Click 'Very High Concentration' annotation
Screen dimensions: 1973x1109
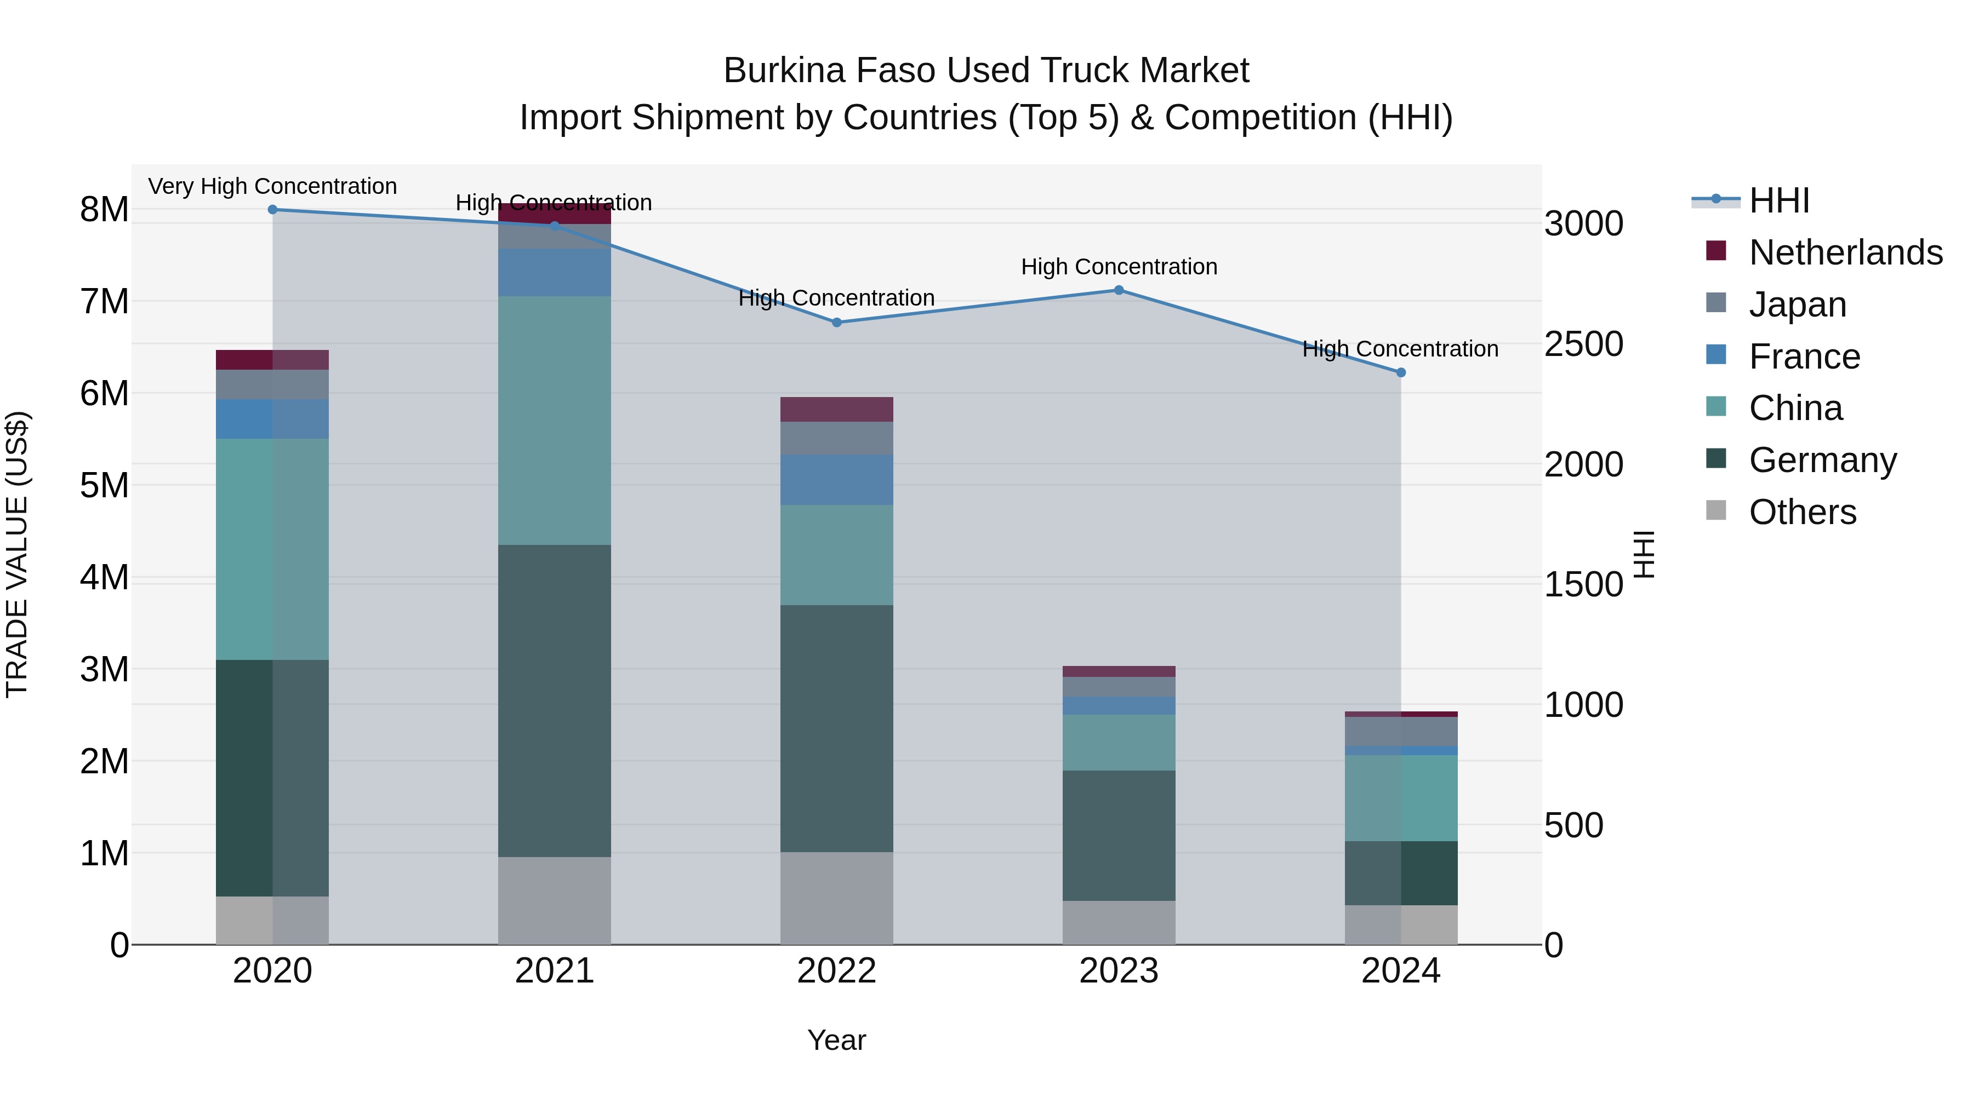(273, 186)
